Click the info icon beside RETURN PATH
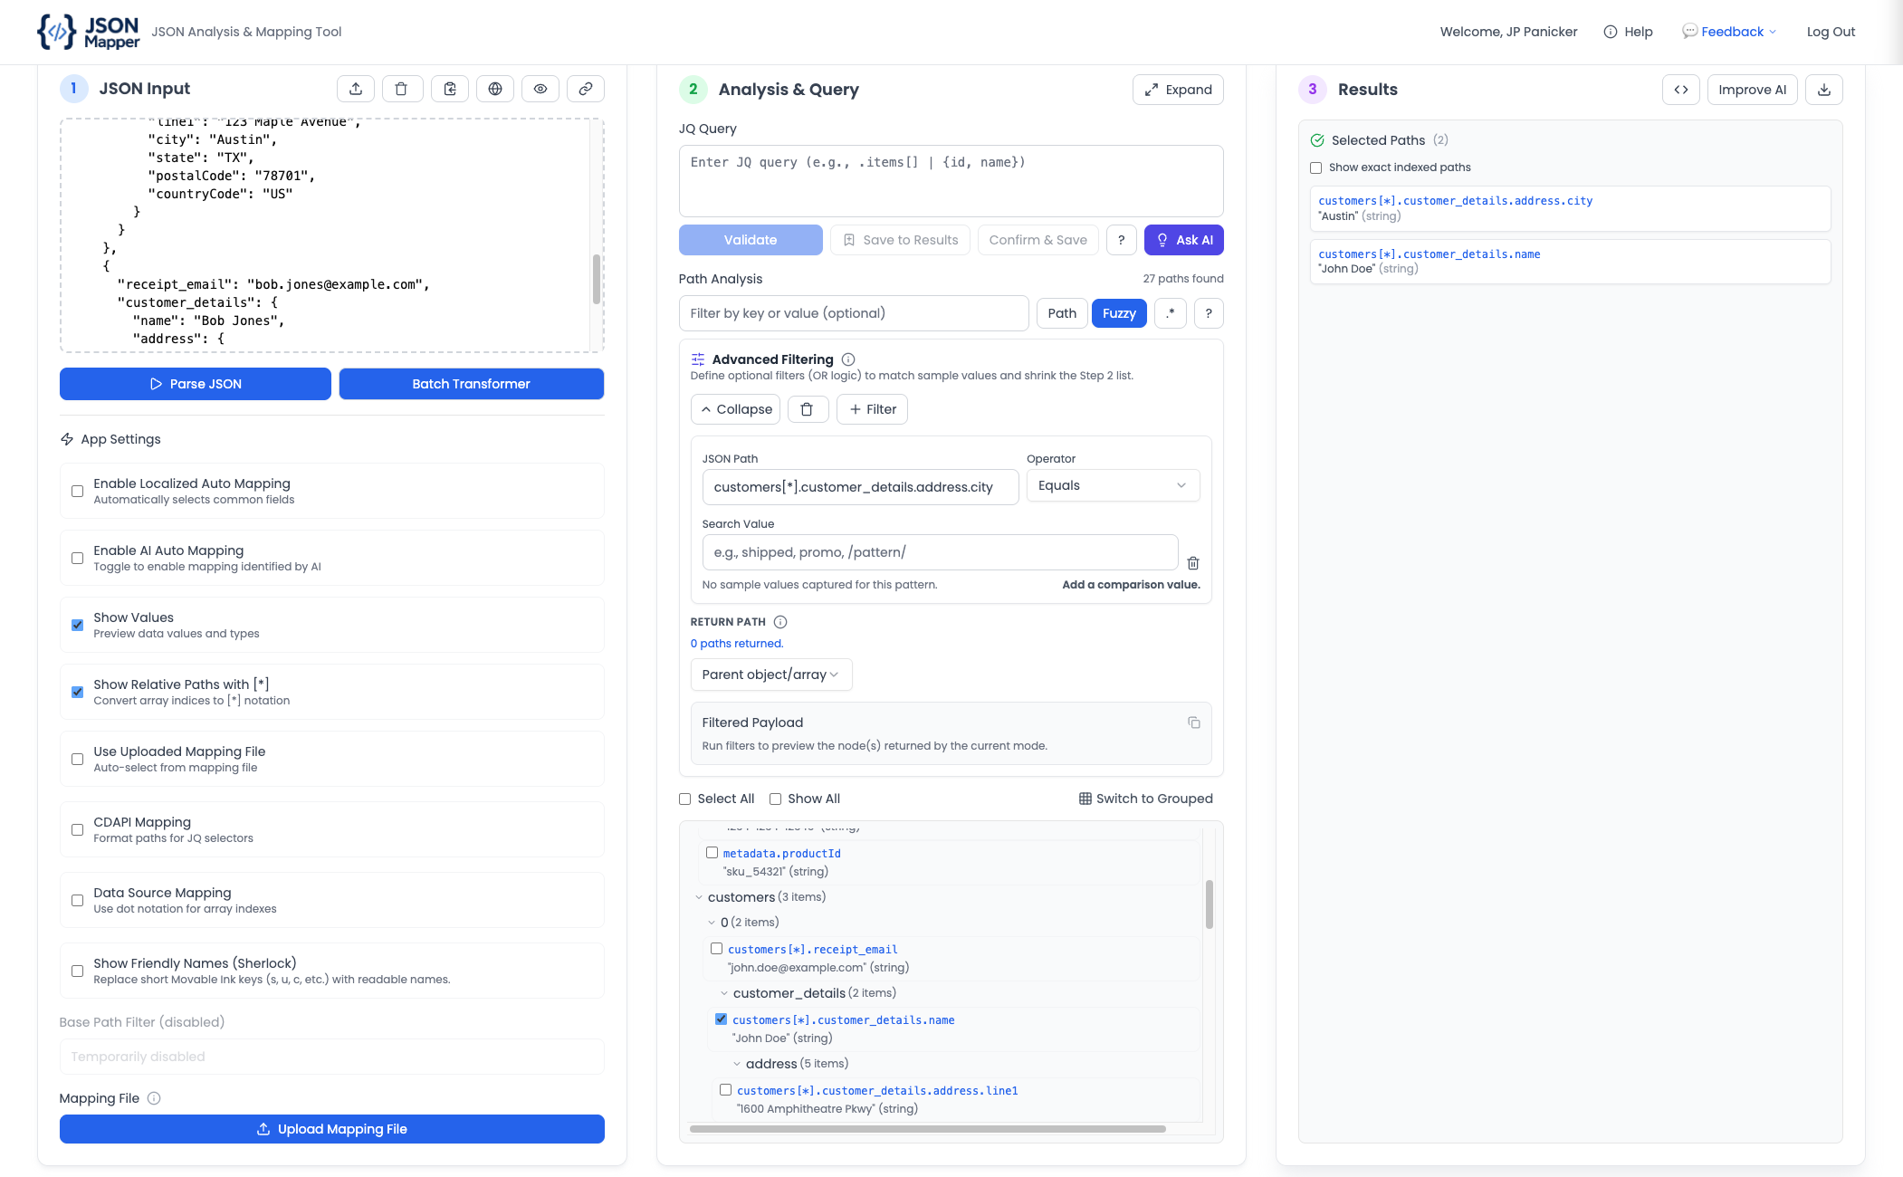Image resolution: width=1903 pixels, height=1177 pixels. point(780,622)
